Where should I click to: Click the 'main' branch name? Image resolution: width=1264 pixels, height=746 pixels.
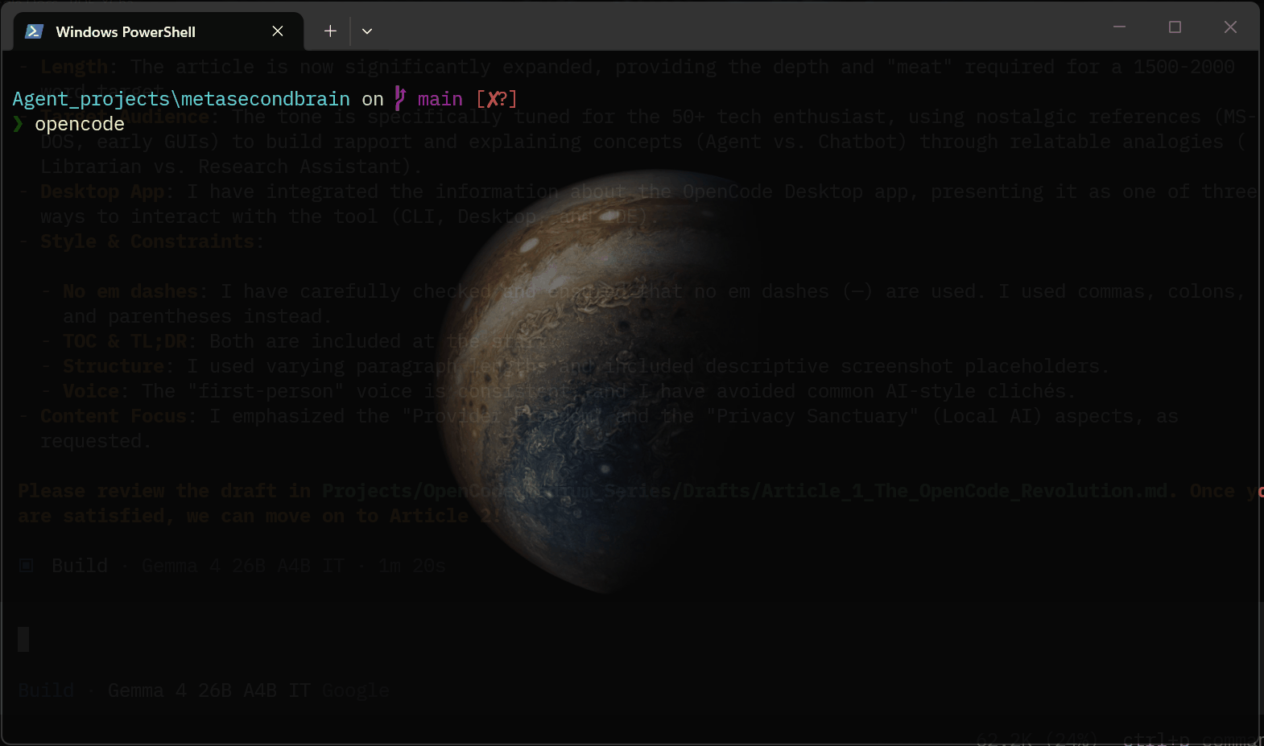coord(440,99)
